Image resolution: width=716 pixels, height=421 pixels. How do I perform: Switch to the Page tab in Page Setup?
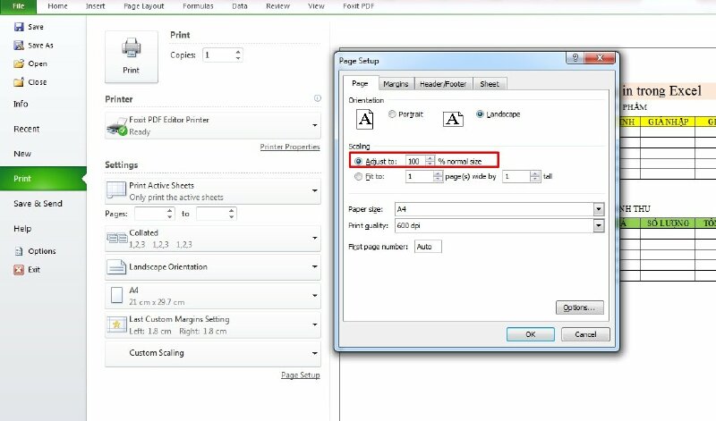coord(360,83)
